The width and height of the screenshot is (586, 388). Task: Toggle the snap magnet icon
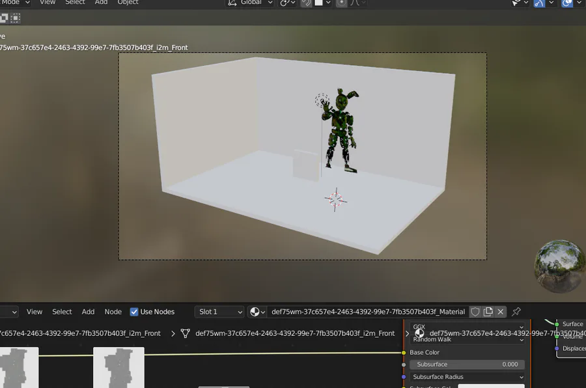pos(306,3)
